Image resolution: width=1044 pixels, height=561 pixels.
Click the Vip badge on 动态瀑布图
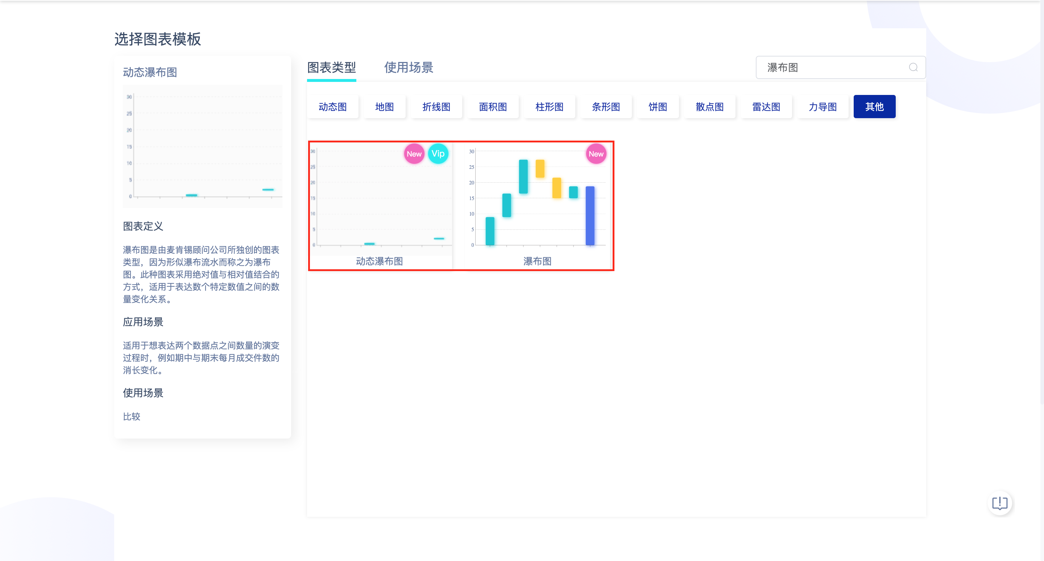pyautogui.click(x=438, y=154)
